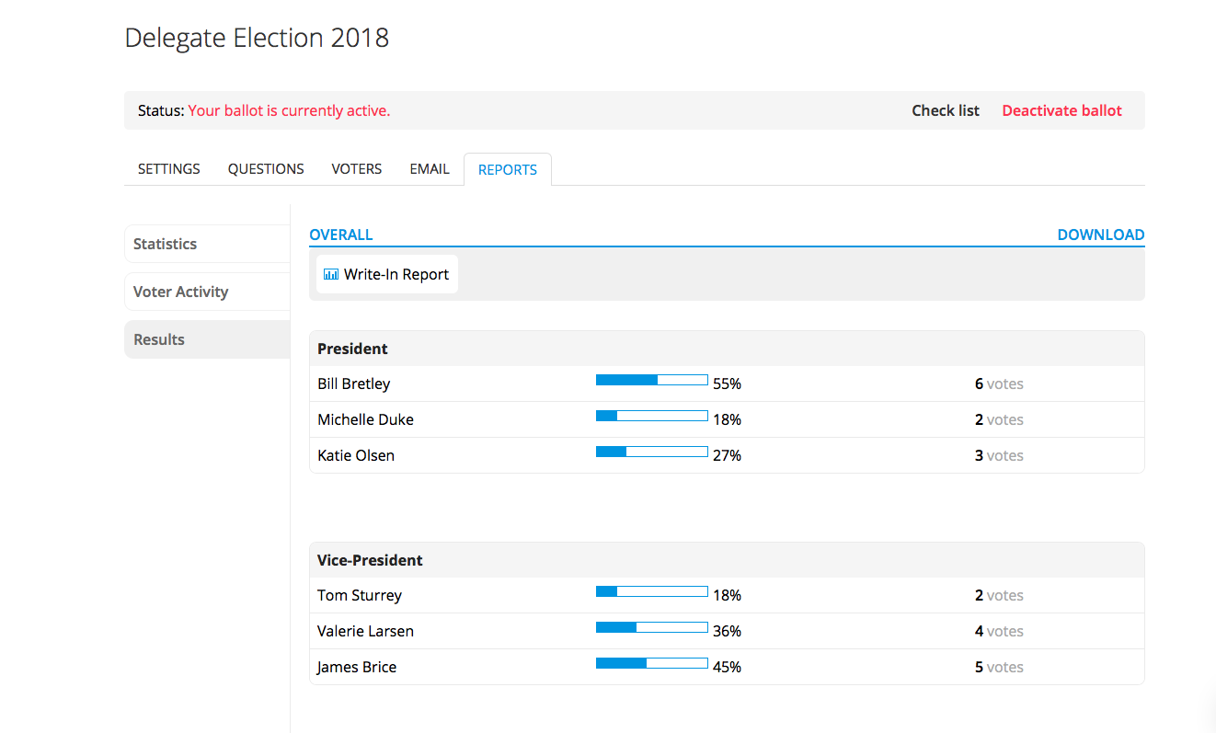Open the Statistics sidebar section

click(x=166, y=244)
